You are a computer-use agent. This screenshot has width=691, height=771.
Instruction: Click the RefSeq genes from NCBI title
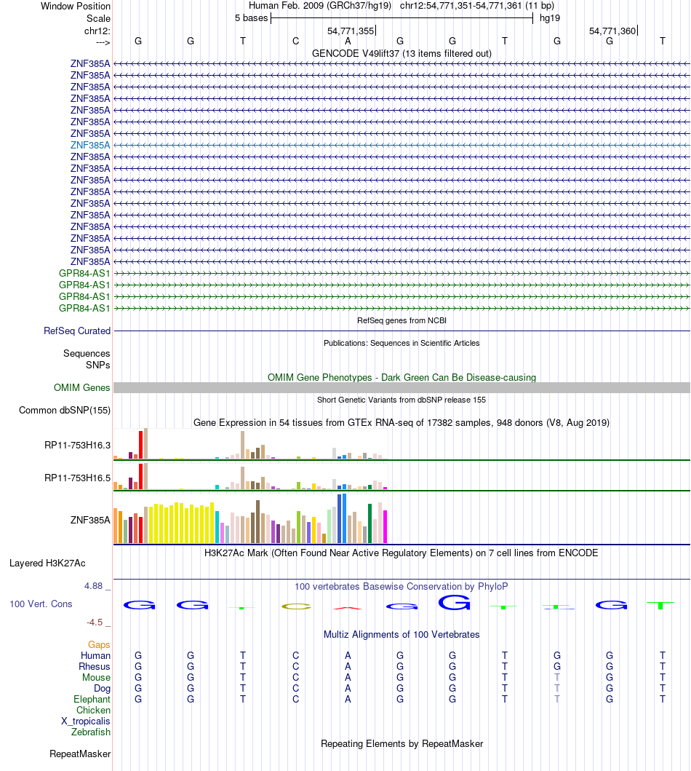click(x=402, y=320)
